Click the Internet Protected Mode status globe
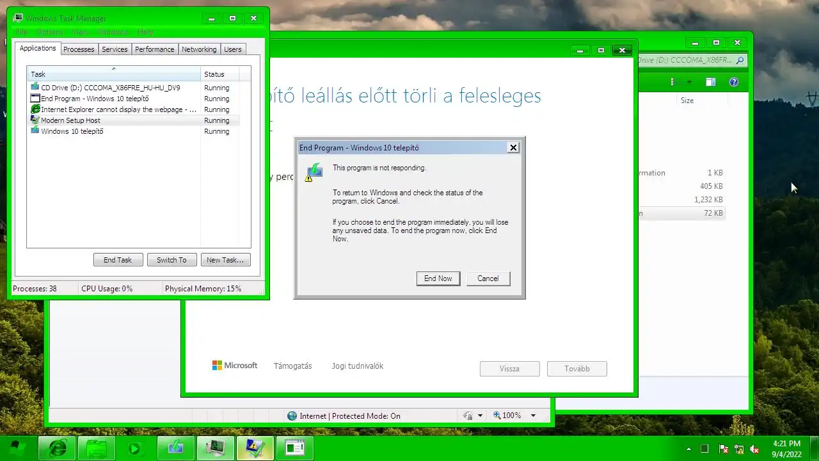 [292, 416]
